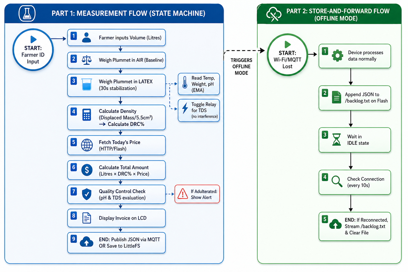Image resolution: width=408 pixels, height=272 pixels.
Task: Click the '(HTTP/Flash)' text
Action: click(113, 149)
